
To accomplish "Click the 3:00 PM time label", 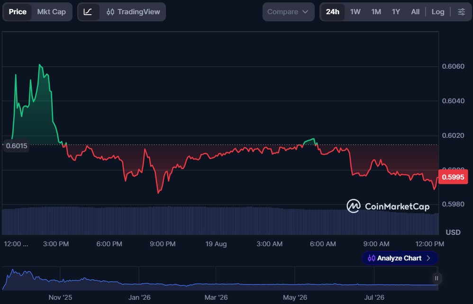I will coord(56,244).
